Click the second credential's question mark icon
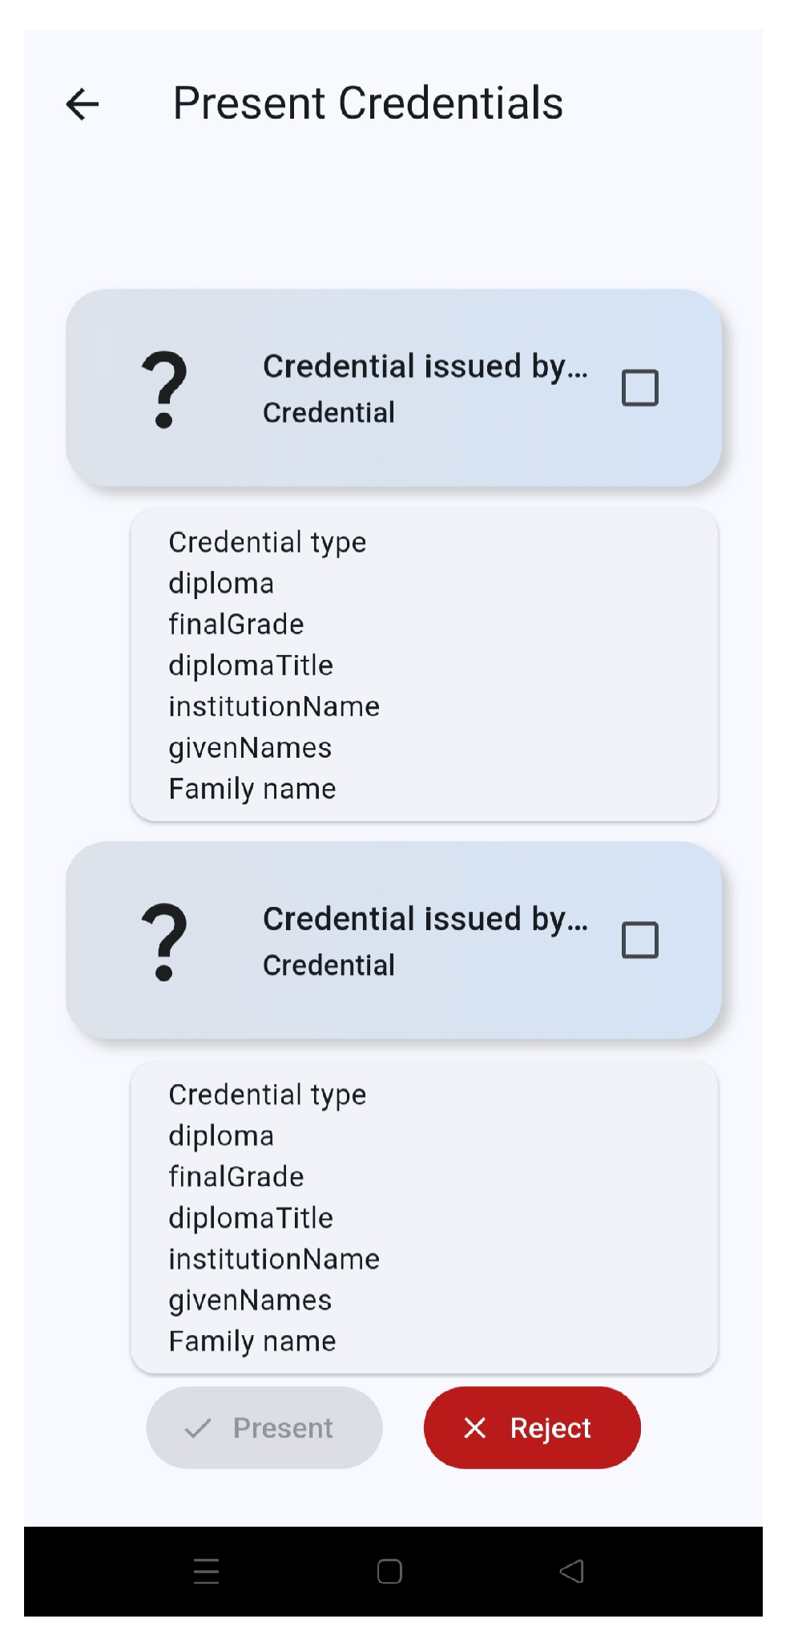 click(164, 942)
